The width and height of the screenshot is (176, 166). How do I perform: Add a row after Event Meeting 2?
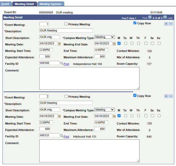(166, 96)
